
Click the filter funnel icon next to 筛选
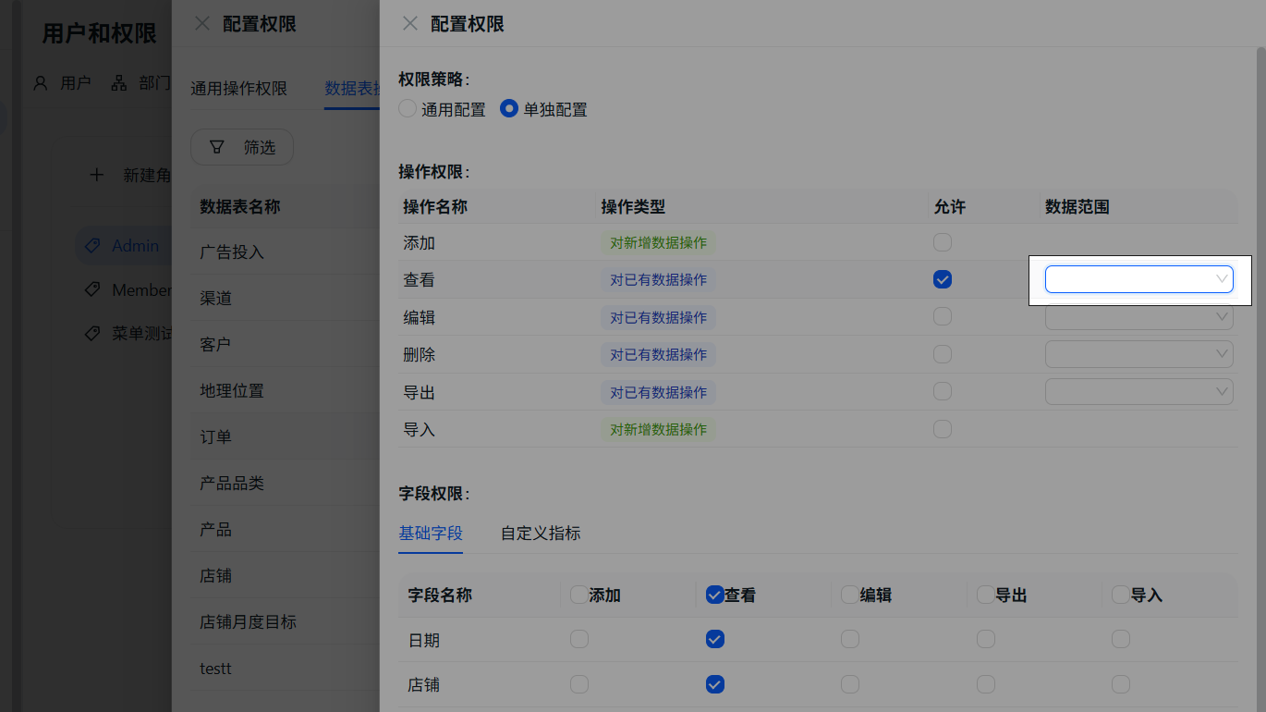[x=217, y=147]
